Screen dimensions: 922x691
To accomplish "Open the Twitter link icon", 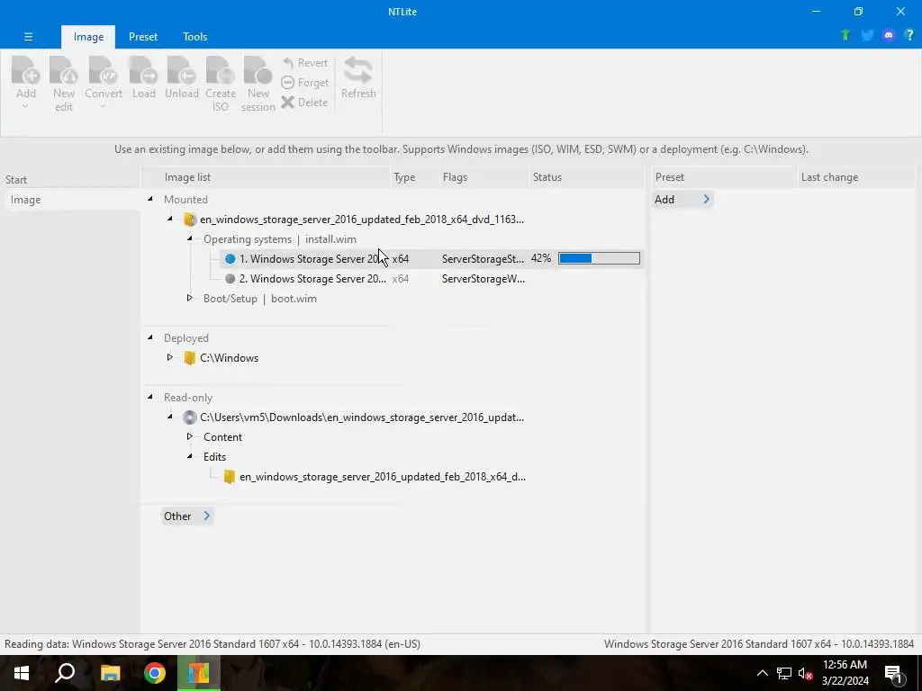I will pyautogui.click(x=867, y=35).
